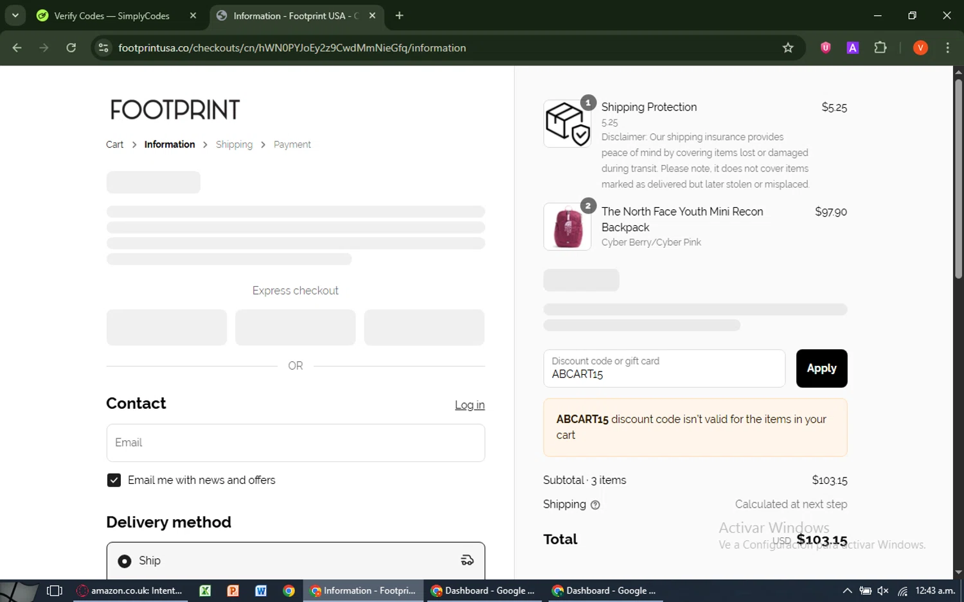Click the Cyber Berry/Cyber Pink variant text
Screen dimensions: 964x602
coord(651,243)
